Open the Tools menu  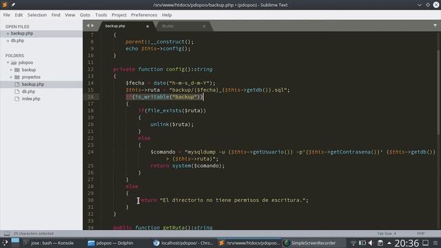coord(101,15)
